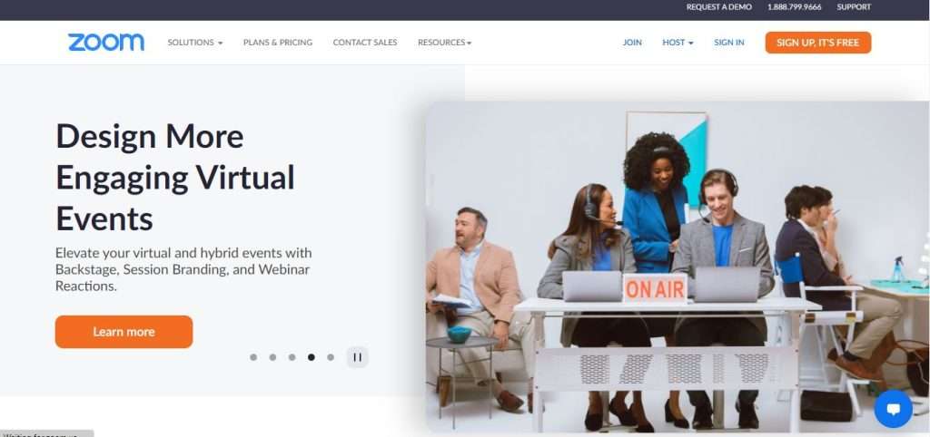Expand the Resources dropdown menu
The height and width of the screenshot is (437, 930).
coord(445,43)
